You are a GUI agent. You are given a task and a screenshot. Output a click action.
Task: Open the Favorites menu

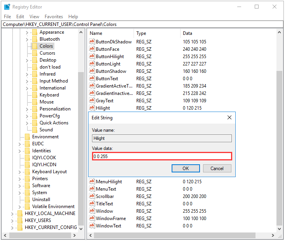(54, 17)
